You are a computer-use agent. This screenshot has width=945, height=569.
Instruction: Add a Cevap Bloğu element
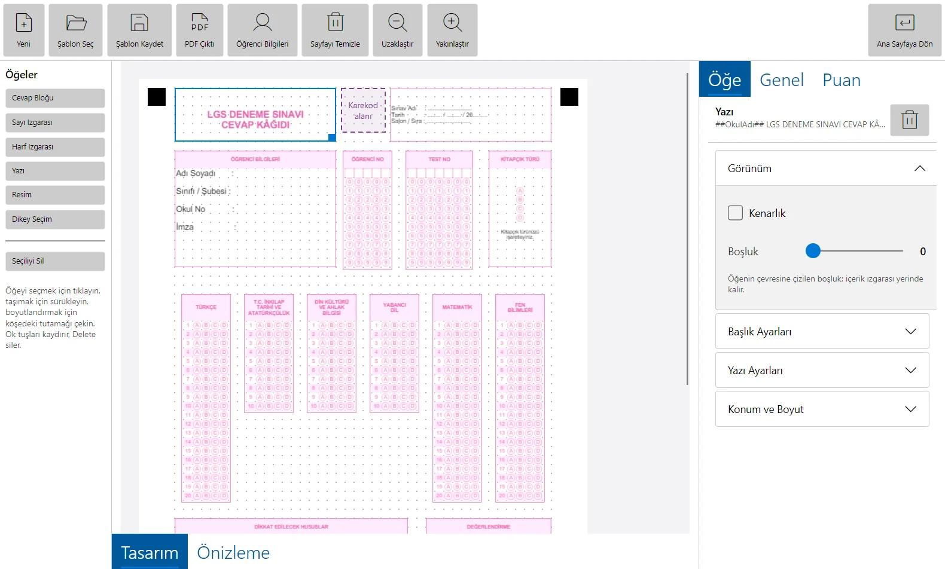click(55, 98)
